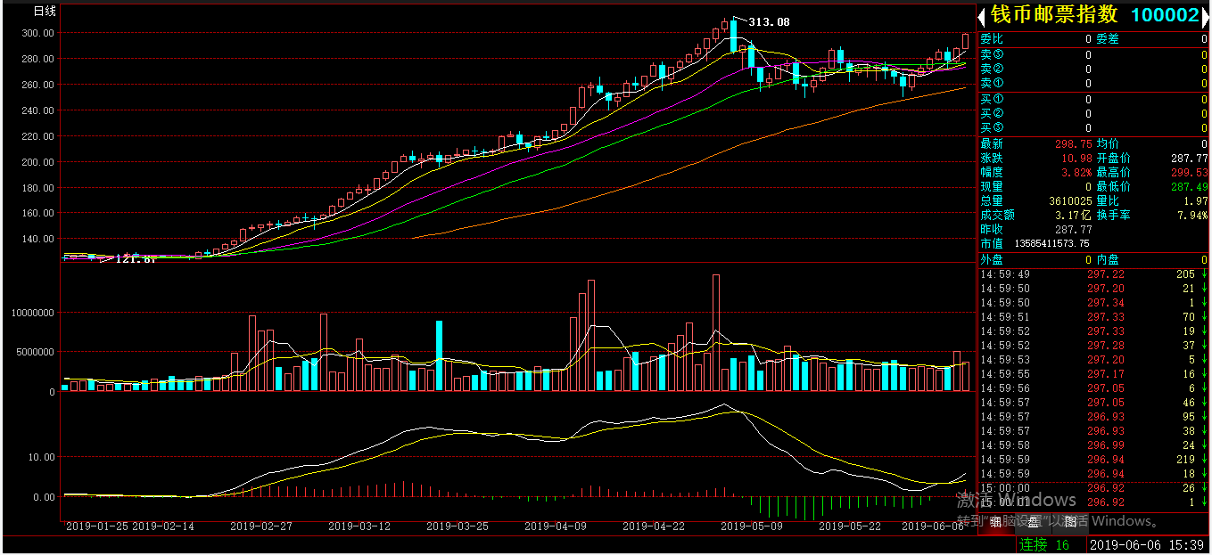Image resolution: width=1212 pixels, height=555 pixels.
Task: Click the 2019-03-25 date axis label
Action: pos(458,526)
